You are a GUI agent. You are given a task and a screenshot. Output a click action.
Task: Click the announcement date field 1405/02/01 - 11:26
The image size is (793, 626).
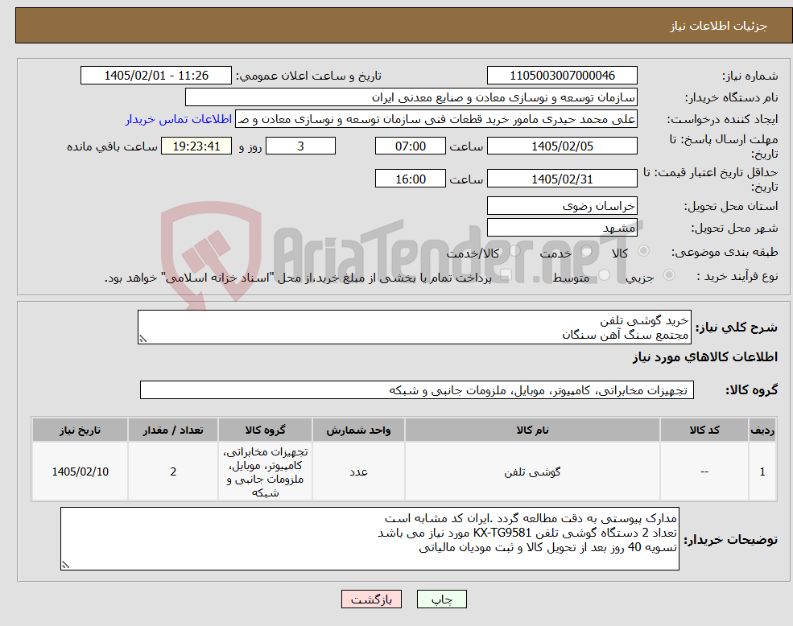tap(155, 76)
